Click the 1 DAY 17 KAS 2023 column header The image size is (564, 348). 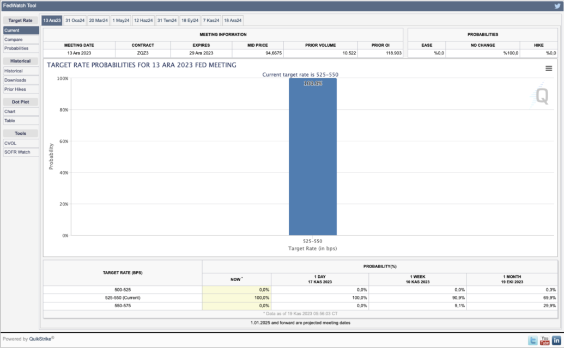pos(320,279)
